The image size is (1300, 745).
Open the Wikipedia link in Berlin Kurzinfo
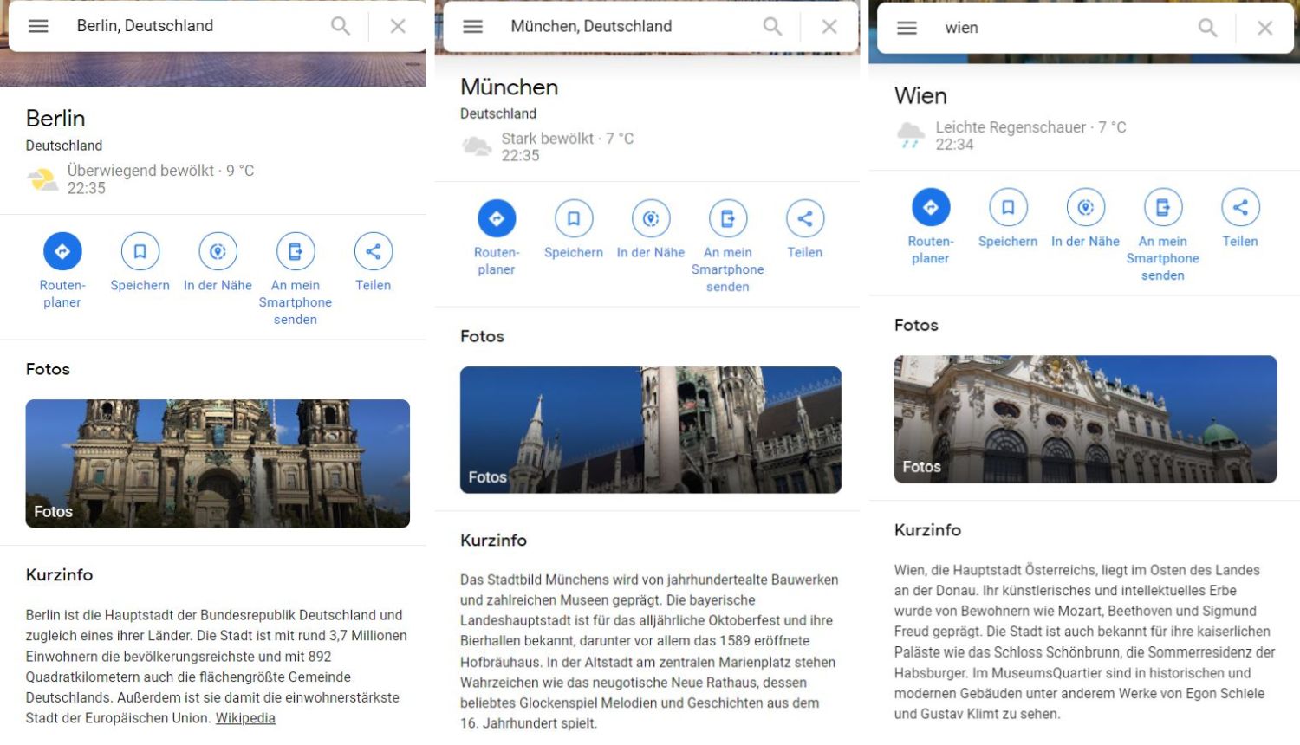point(245,718)
